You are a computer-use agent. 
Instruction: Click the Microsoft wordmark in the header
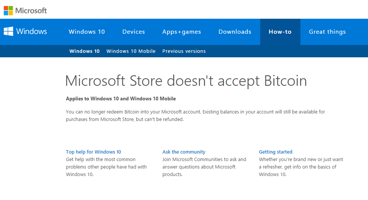[x=31, y=10]
